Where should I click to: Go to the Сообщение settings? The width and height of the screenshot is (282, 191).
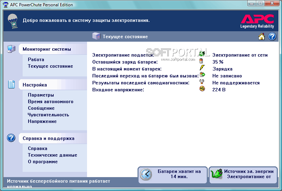pos(41,108)
